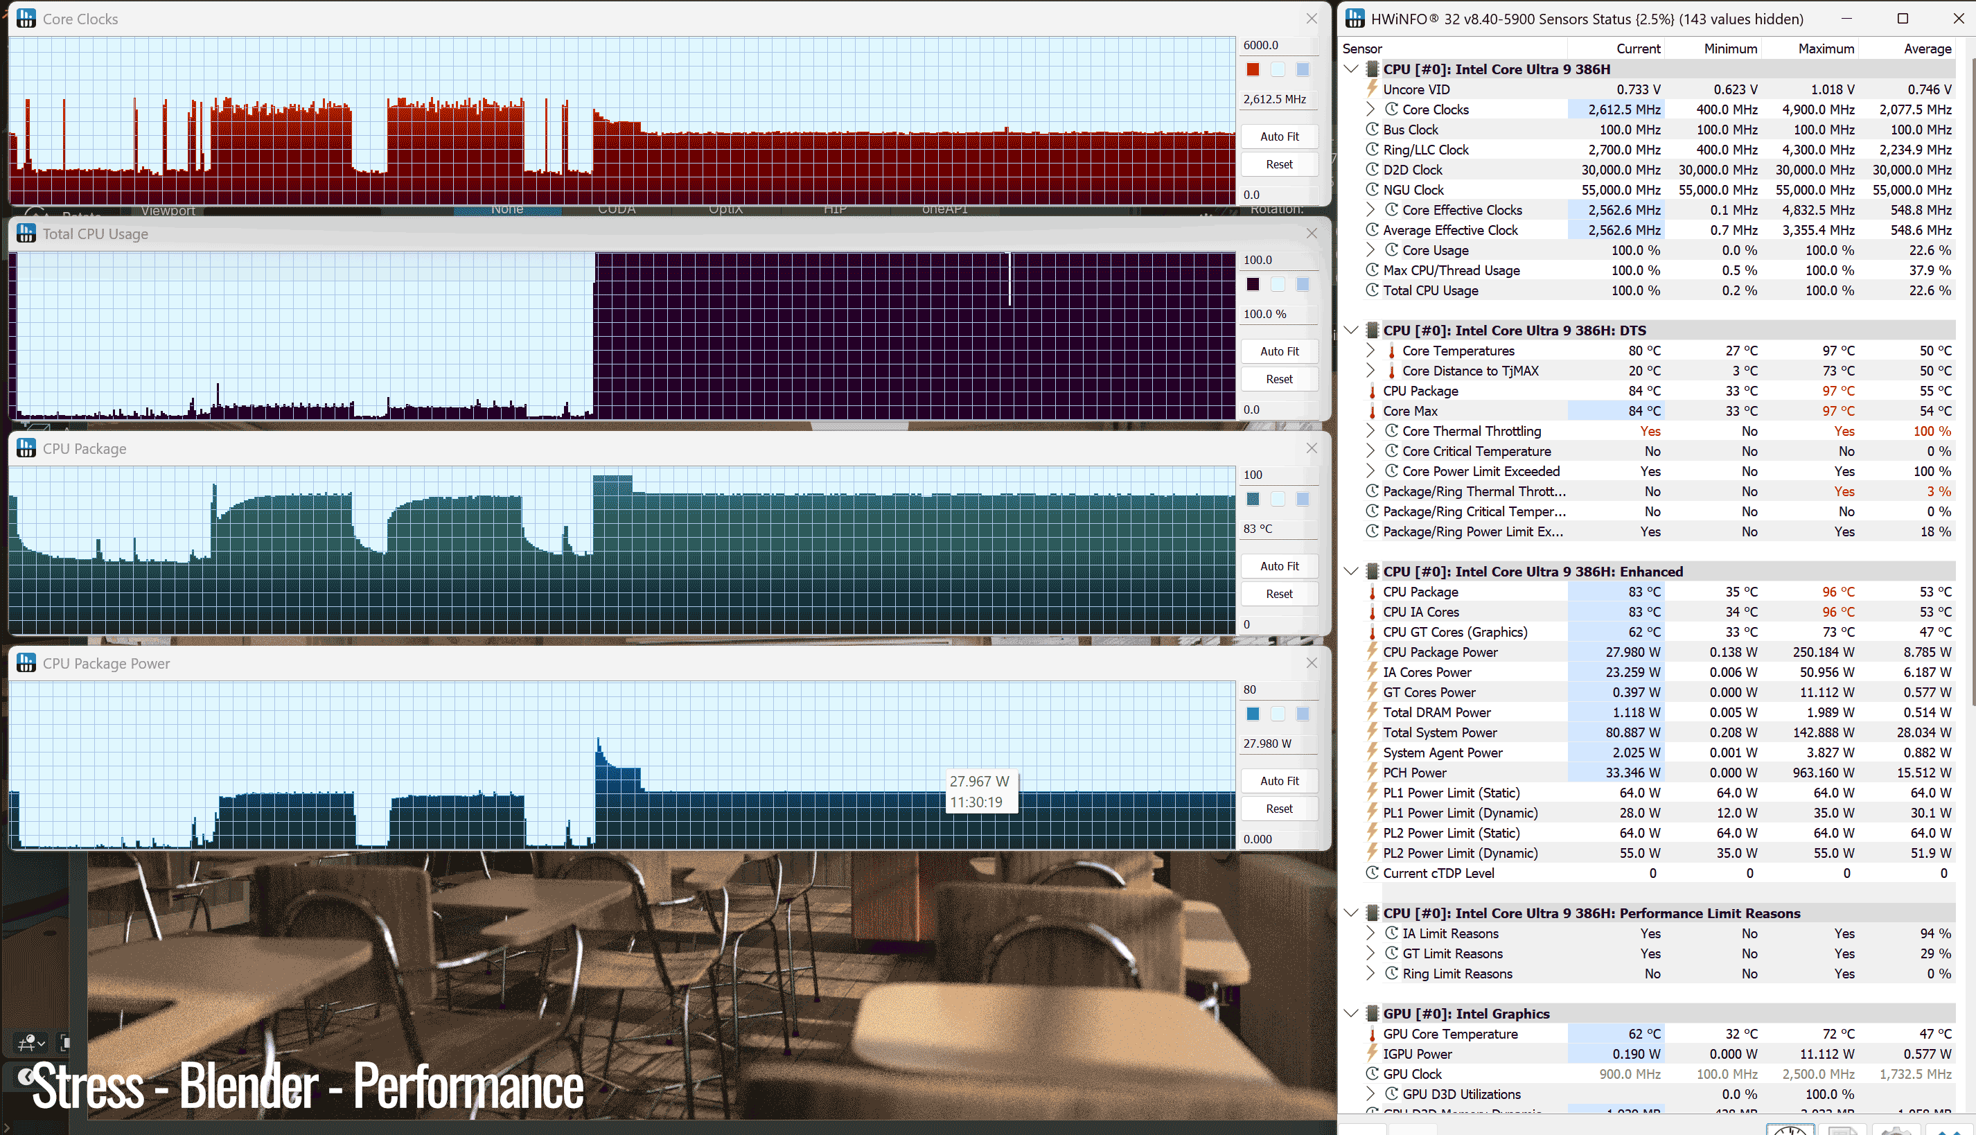Image resolution: width=1976 pixels, height=1135 pixels.
Task: Click Reset in the CPU Package Power graph
Action: [1279, 809]
